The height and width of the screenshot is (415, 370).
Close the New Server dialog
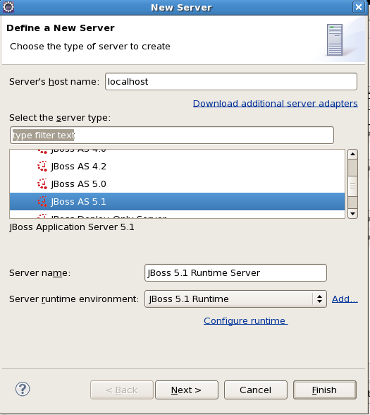tap(358, 7)
